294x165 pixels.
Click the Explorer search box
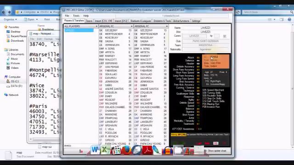(267, 12)
